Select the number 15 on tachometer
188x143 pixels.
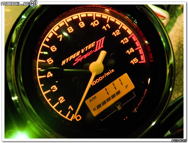[x=134, y=61]
